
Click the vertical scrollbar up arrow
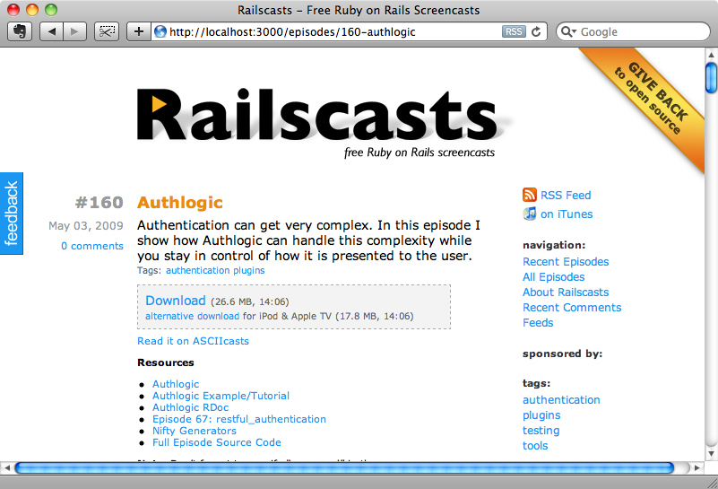[x=711, y=55]
